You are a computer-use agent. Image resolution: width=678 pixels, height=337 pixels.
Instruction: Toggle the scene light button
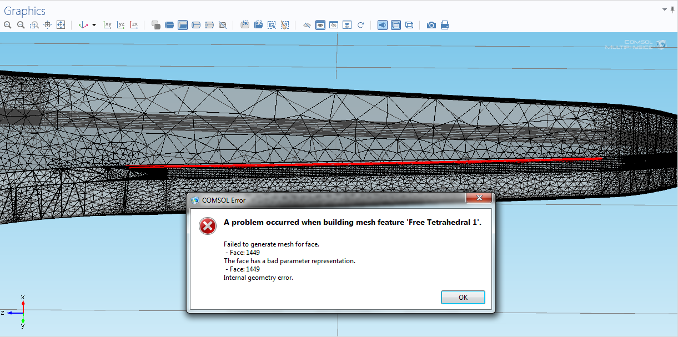point(383,25)
